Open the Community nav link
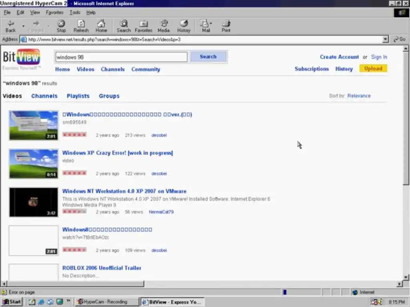Image resolution: width=410 pixels, height=307 pixels. click(146, 69)
